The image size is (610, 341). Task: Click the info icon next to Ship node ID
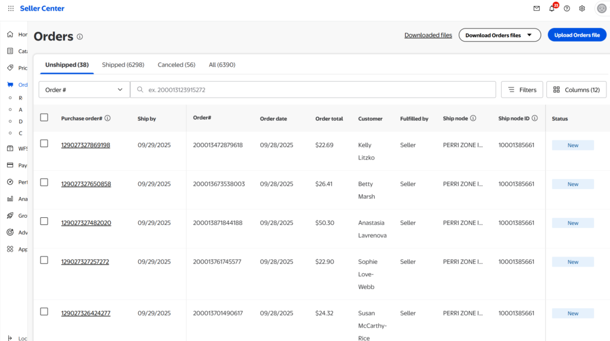pos(535,118)
